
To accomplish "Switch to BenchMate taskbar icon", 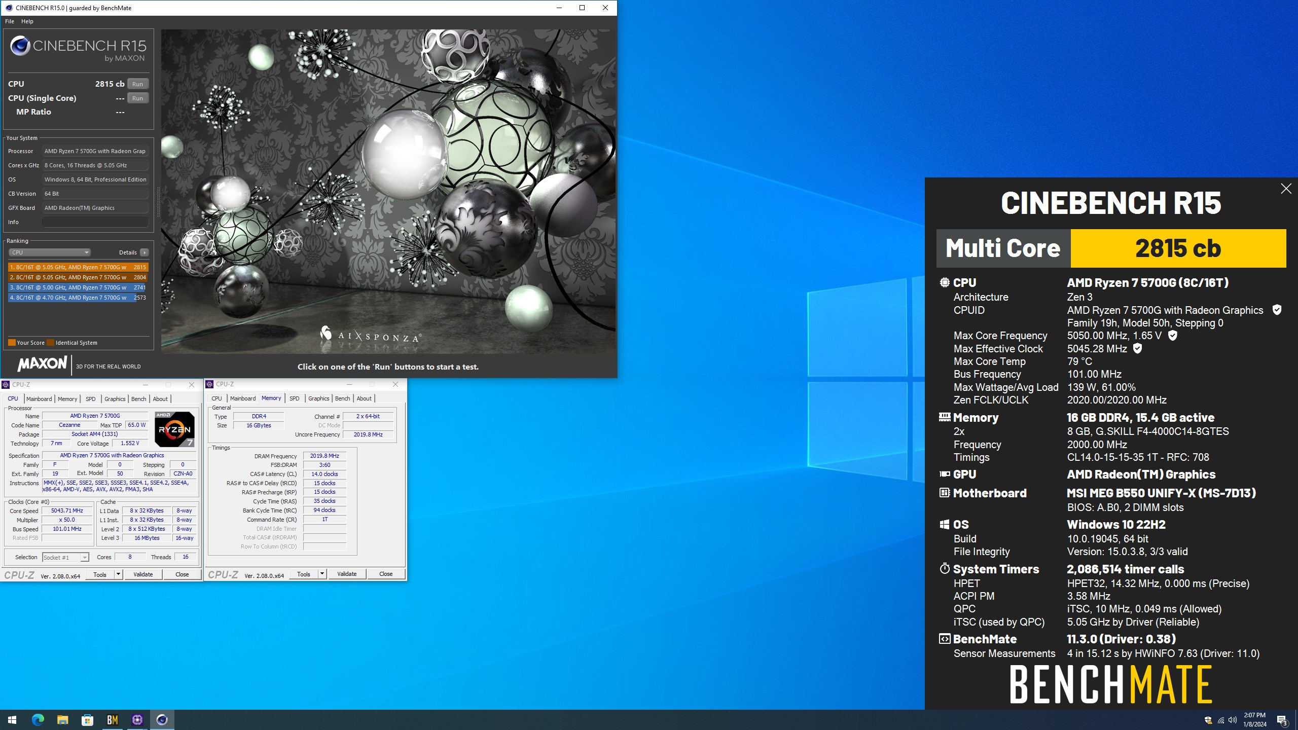I will click(112, 720).
